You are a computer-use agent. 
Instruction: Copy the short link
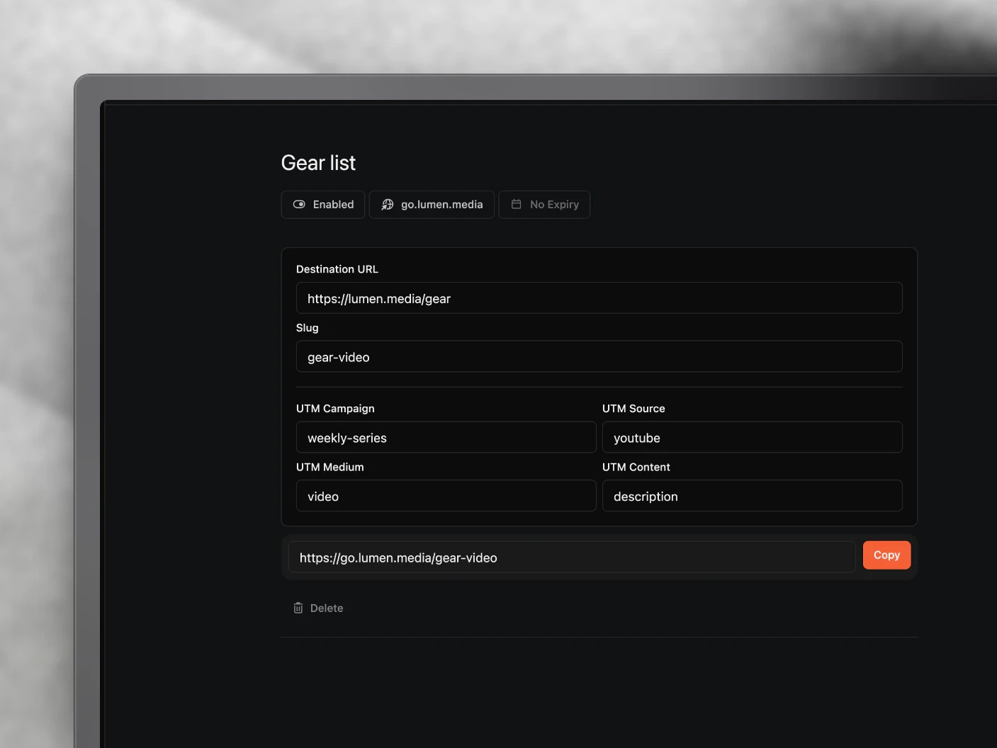coord(886,555)
